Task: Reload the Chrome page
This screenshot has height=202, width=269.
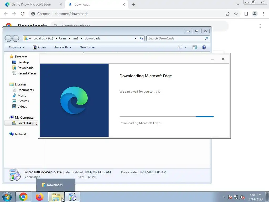Action: [x=23, y=14]
